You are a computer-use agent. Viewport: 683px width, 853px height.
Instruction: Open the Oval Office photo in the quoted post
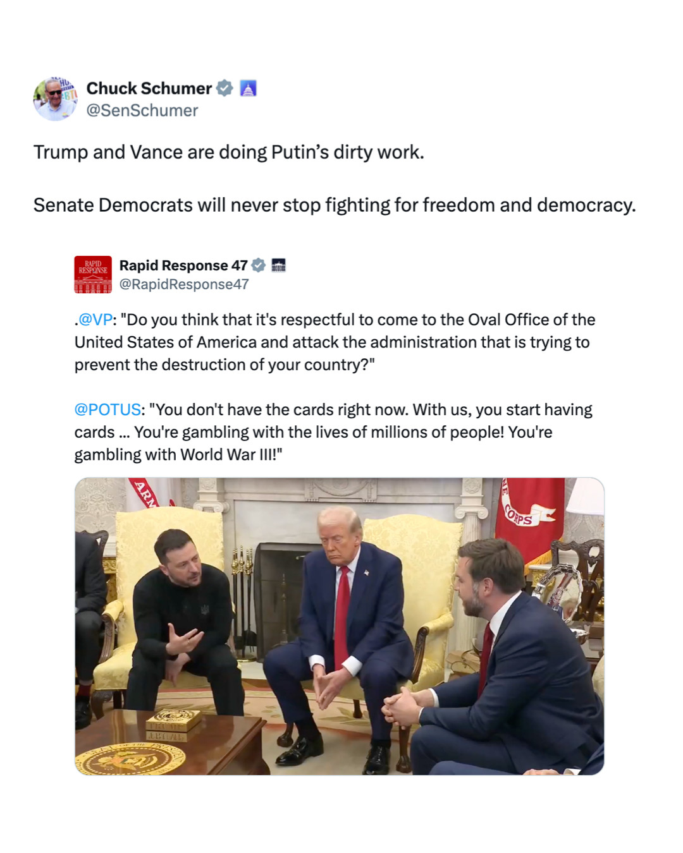click(340, 626)
